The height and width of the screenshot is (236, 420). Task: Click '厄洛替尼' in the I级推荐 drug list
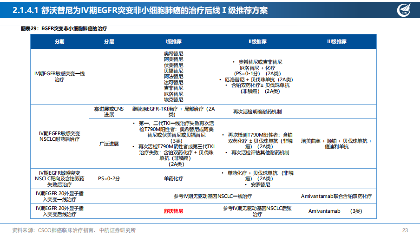(174, 94)
